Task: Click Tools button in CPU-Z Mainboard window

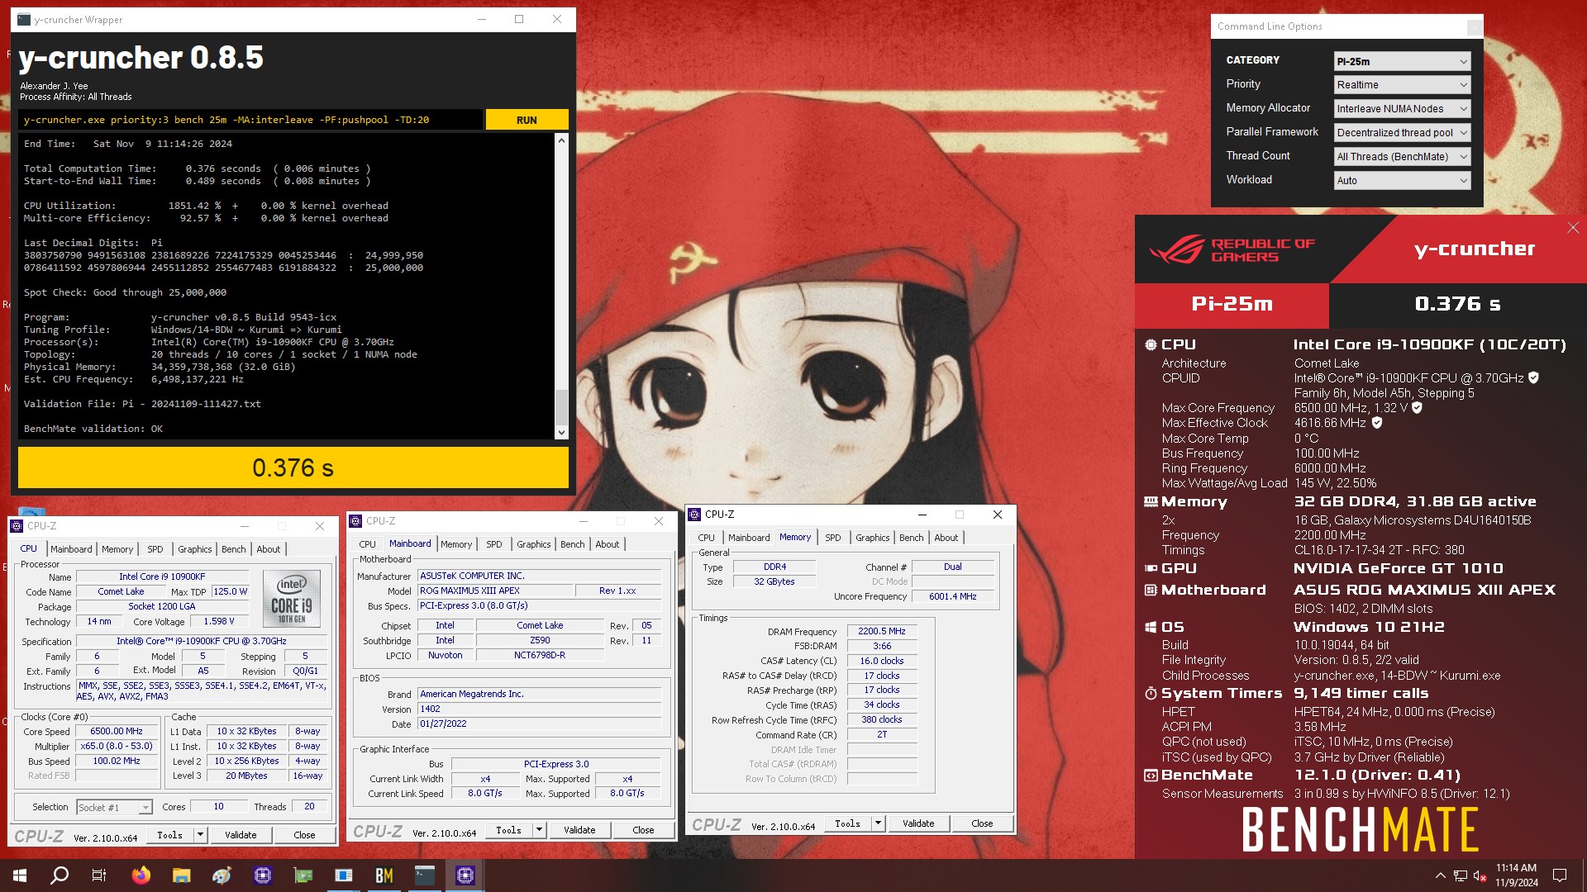Action: 508,830
